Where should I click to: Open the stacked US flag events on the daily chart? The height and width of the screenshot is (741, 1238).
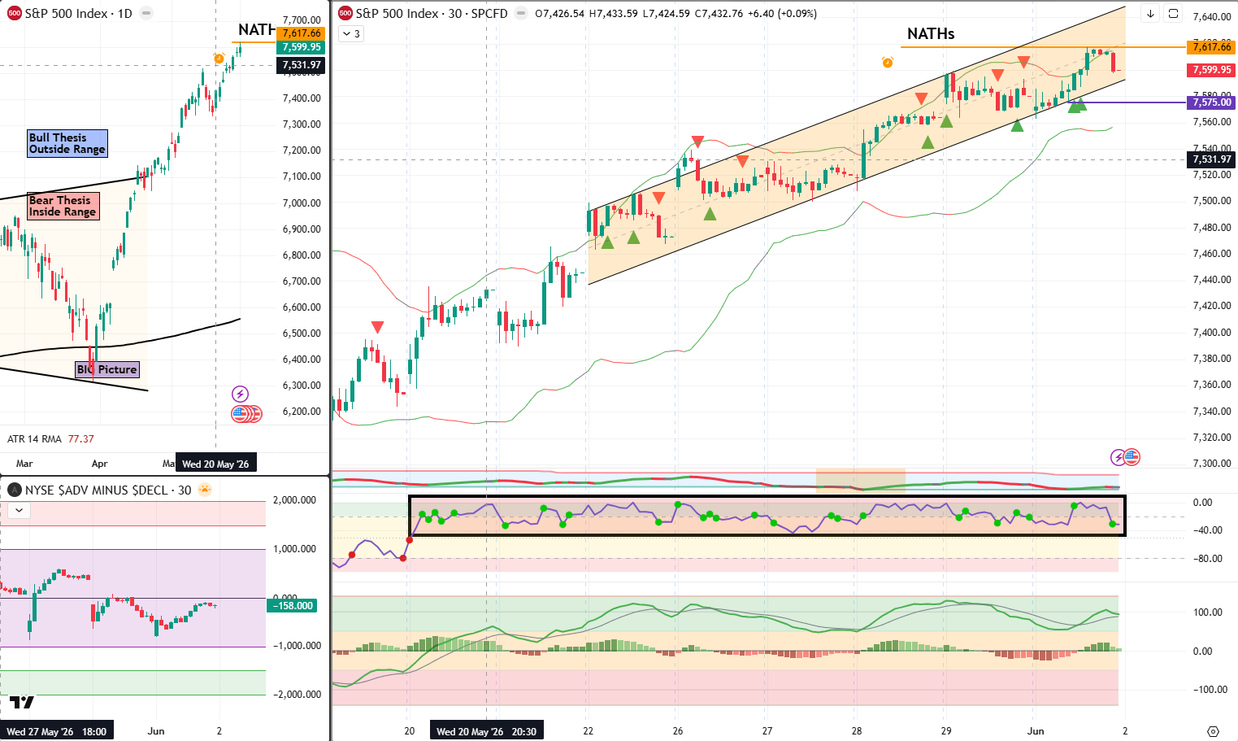click(246, 414)
